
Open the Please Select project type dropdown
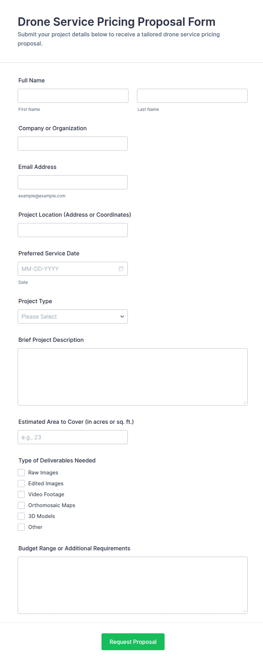pos(73,317)
